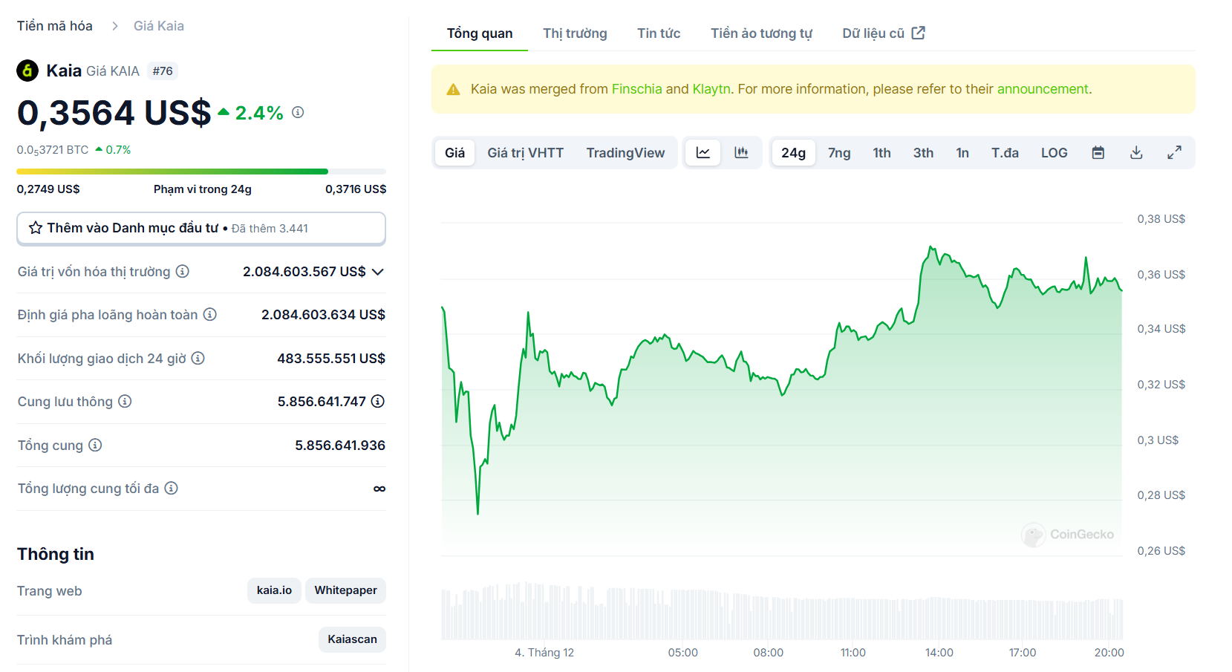Expand market cap dropdown chevron

378,272
